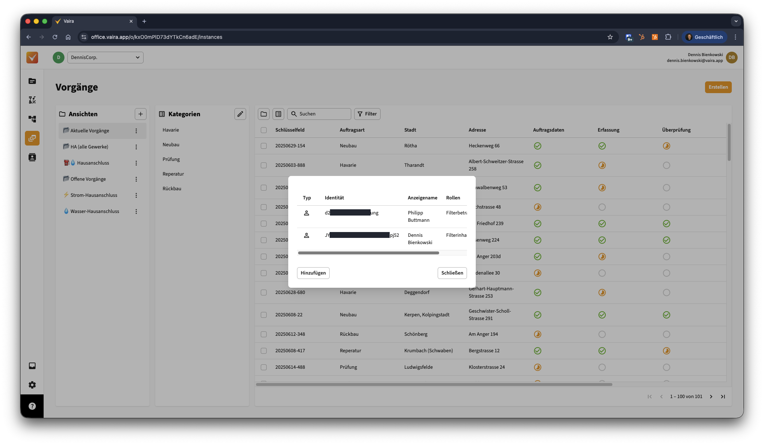Image resolution: width=764 pixels, height=445 pixels.
Task: Open three-dot menu for Wasser-Hausanschluss
Action: pos(136,212)
